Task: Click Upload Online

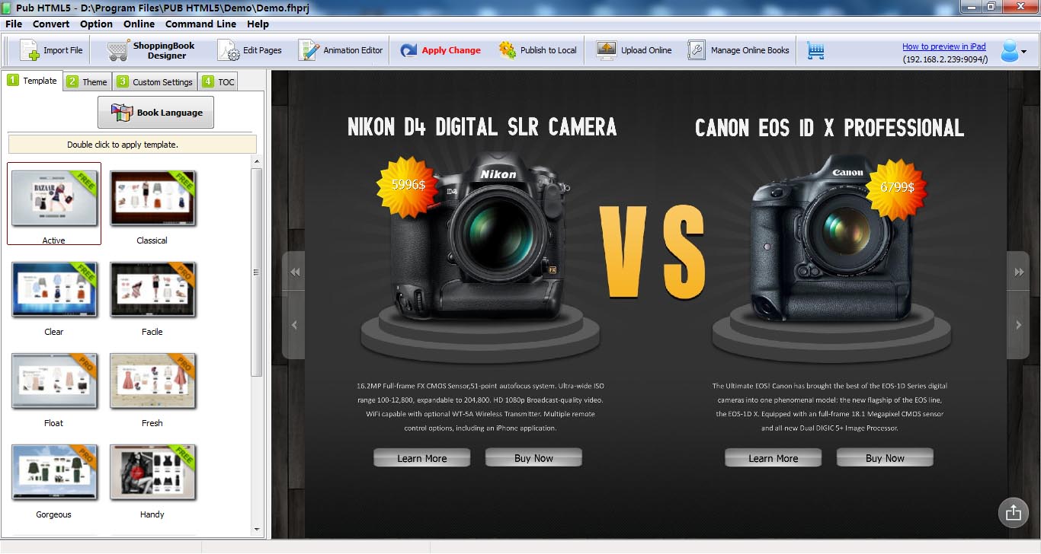Action: [634, 50]
